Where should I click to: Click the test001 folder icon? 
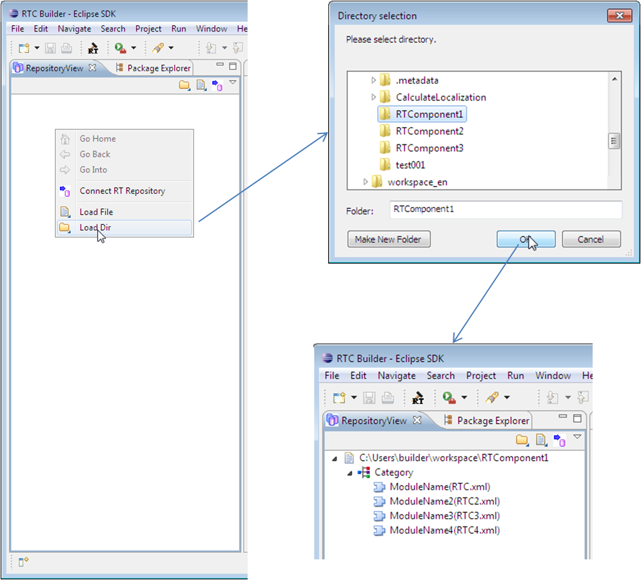point(385,165)
